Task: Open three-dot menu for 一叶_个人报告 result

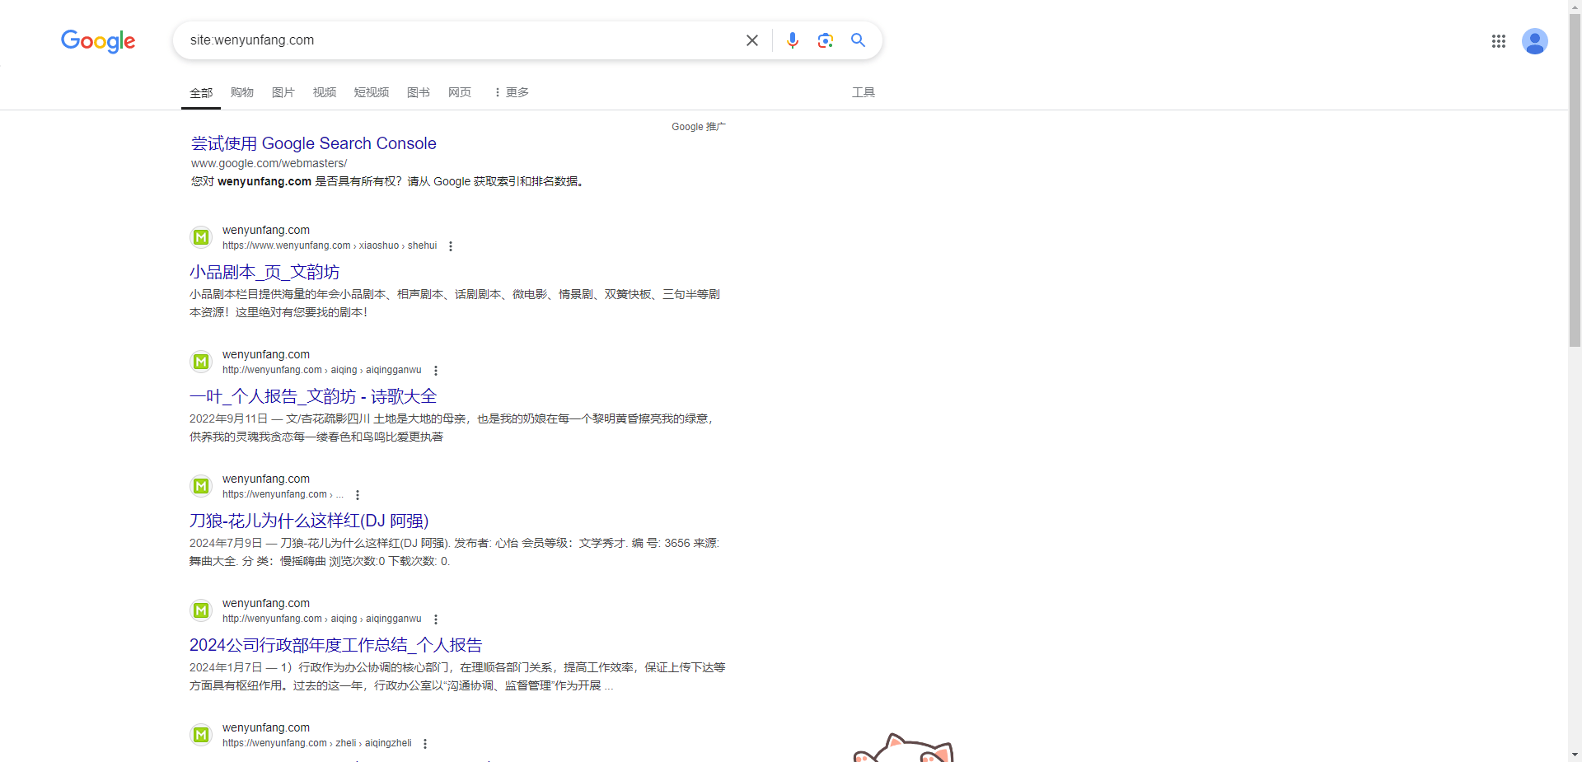Action: tap(436, 371)
